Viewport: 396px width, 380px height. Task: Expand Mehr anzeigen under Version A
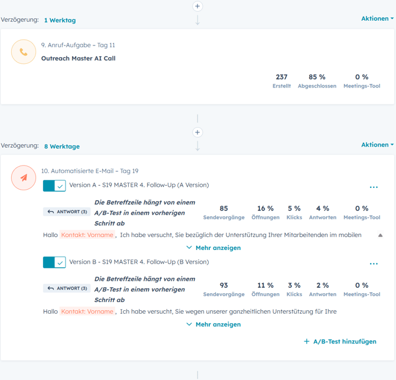[213, 248]
